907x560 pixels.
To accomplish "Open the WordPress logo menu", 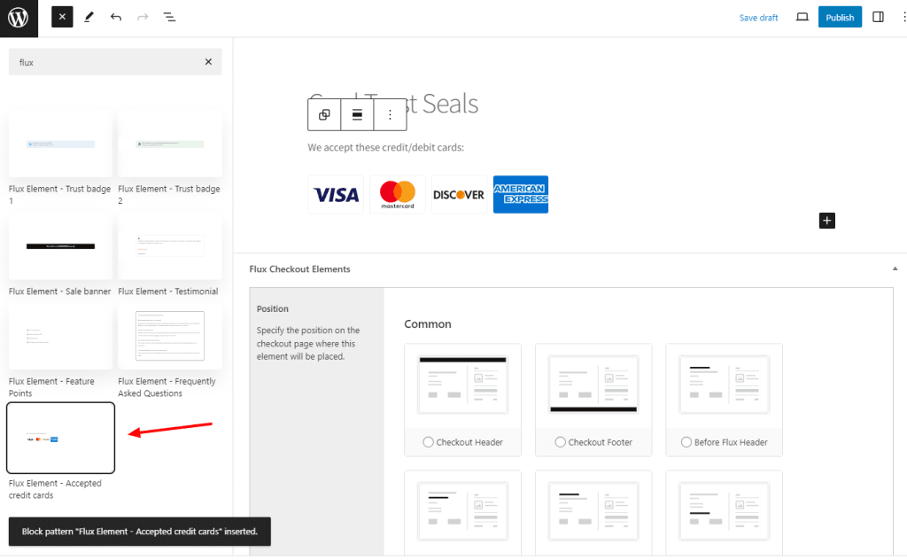I will [x=19, y=18].
